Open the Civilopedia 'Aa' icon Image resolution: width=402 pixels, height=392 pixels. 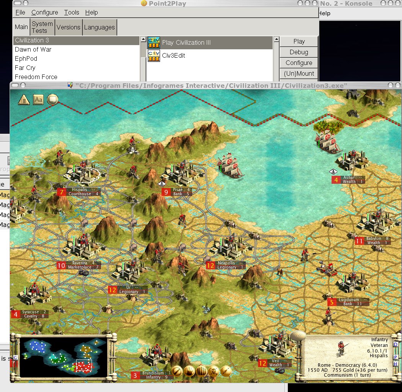[x=38, y=100]
